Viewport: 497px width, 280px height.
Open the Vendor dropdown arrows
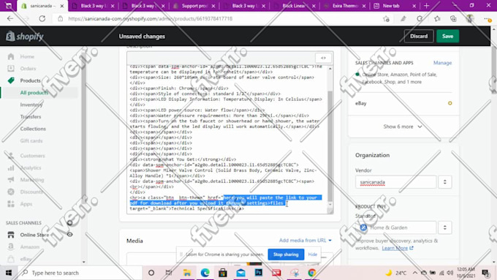point(444,182)
